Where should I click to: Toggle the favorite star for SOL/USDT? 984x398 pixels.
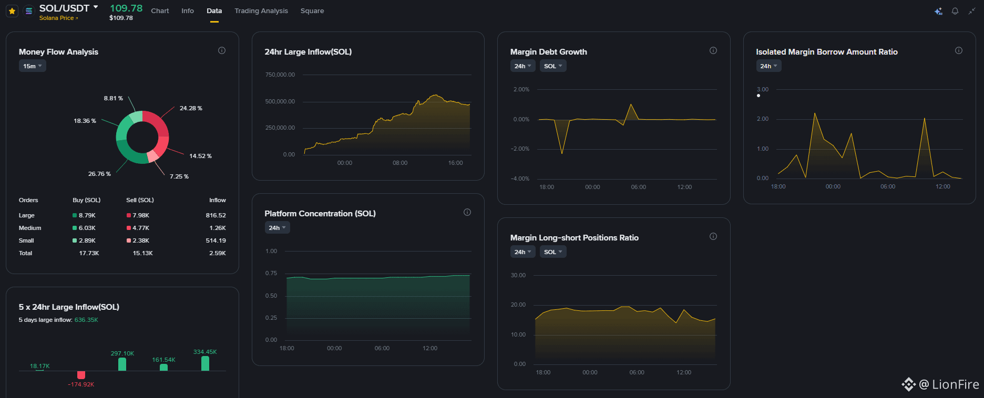(12, 11)
